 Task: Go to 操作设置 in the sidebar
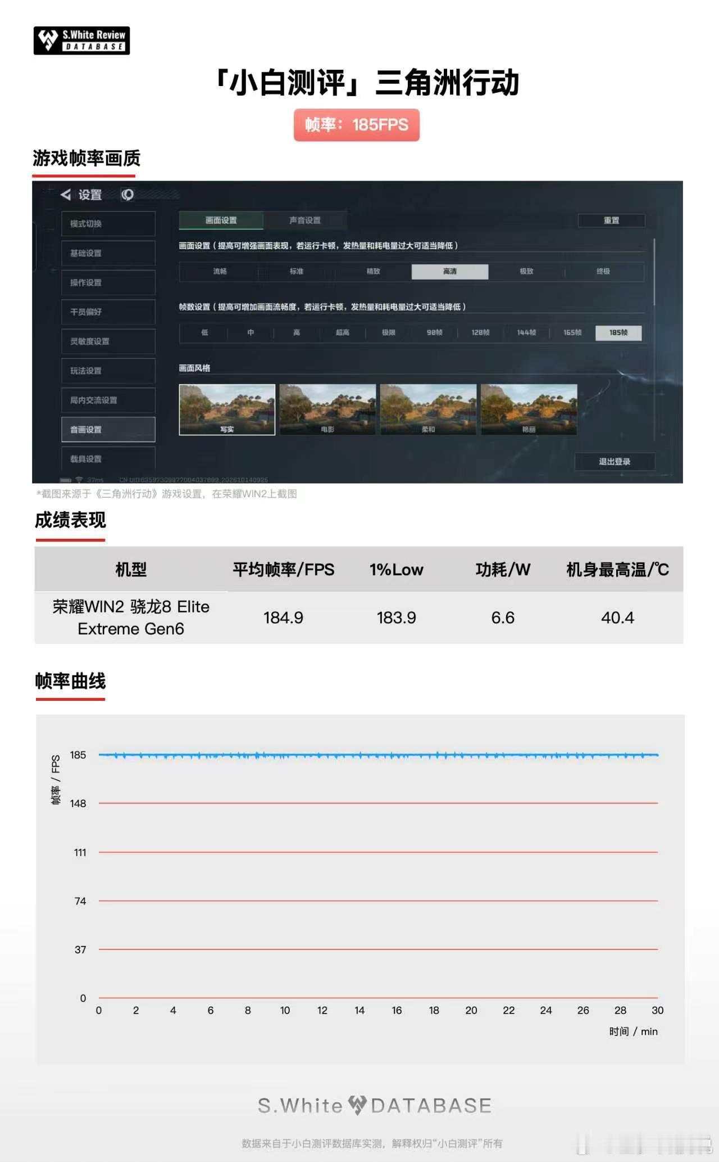[x=108, y=282]
